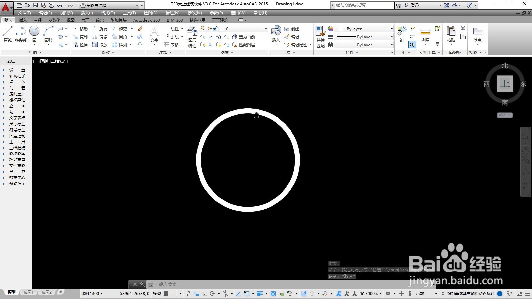Toggle polar tracking in status bar
The image size is (532, 299).
click(x=212, y=294)
